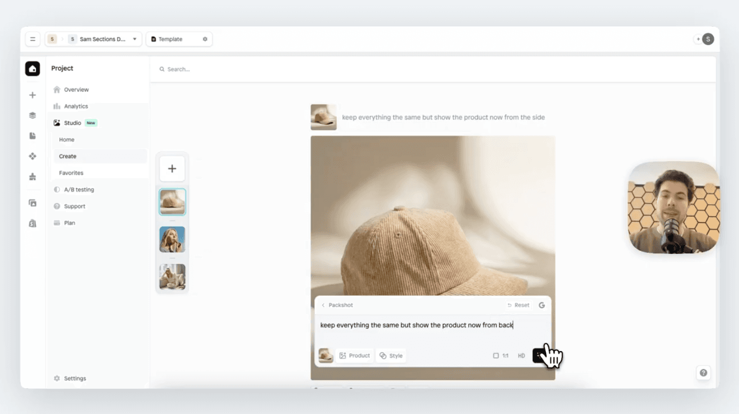Click the black generate button
739x414 pixels.
tap(540, 356)
